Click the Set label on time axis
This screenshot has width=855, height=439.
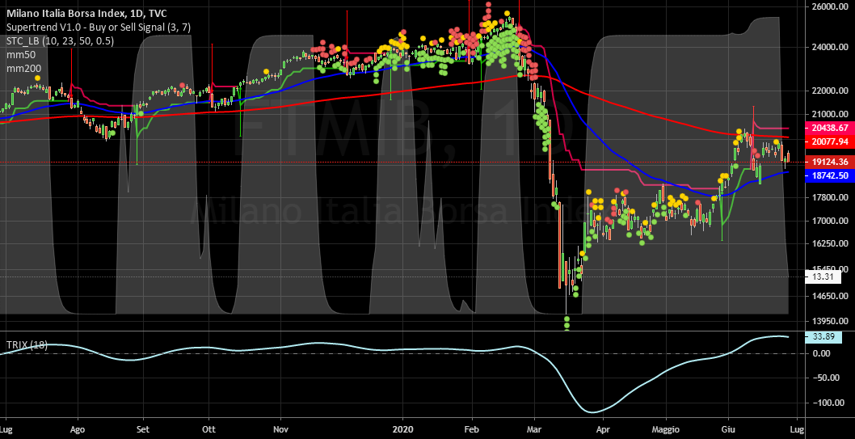pyautogui.click(x=143, y=429)
